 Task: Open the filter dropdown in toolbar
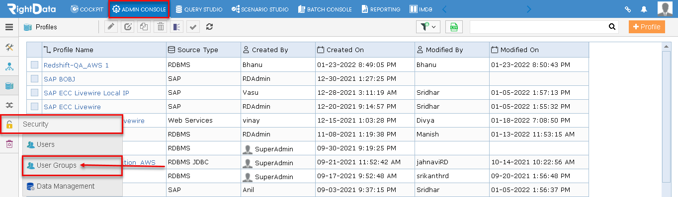428,27
